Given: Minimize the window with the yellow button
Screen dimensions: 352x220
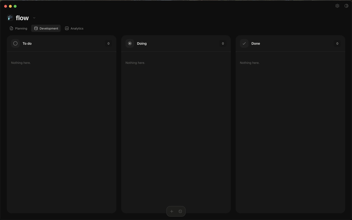Looking at the screenshot, I should coord(10,6).
